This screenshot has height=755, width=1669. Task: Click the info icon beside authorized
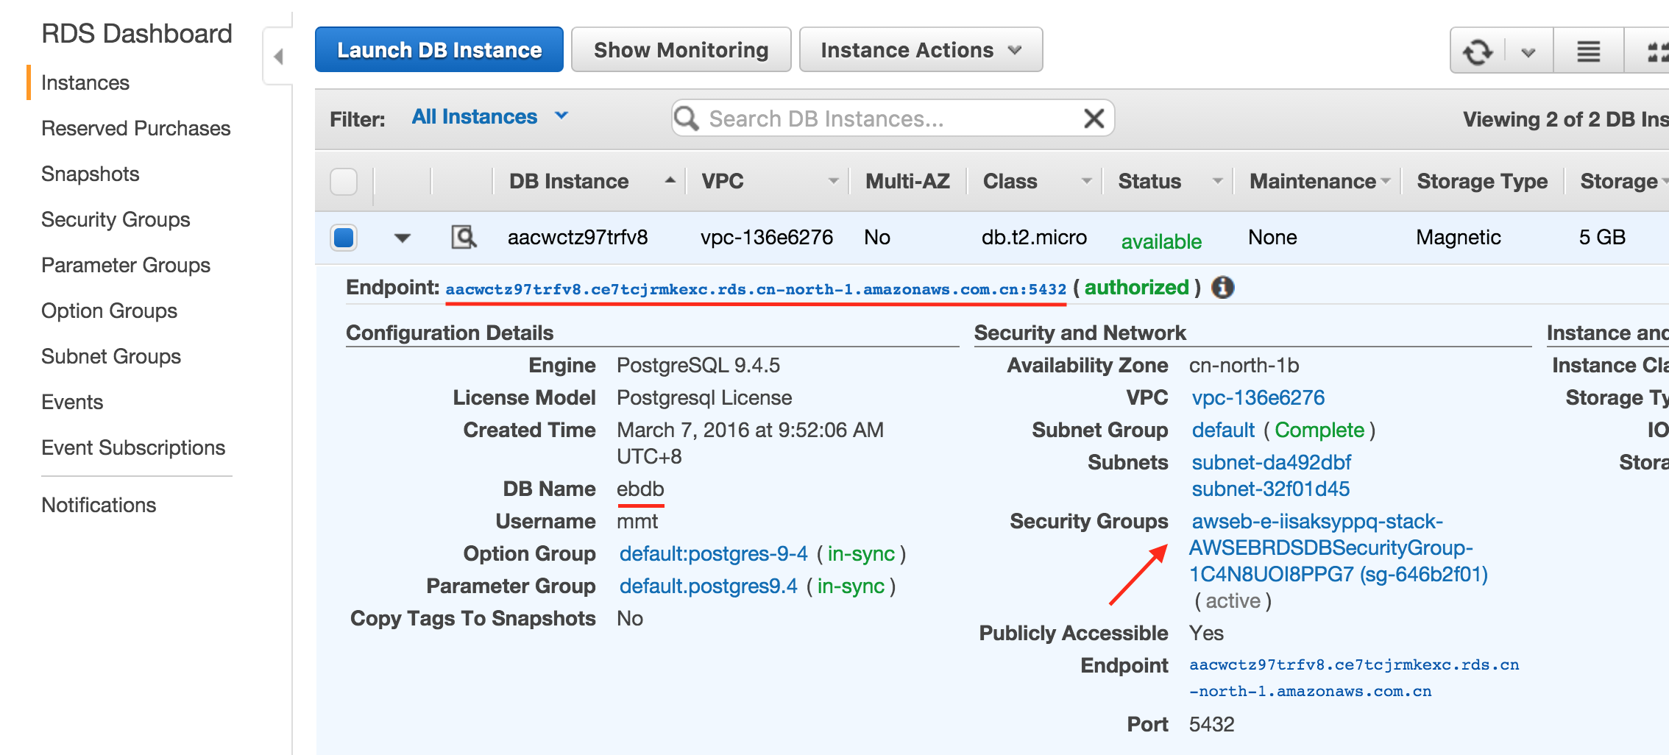pos(1222,287)
